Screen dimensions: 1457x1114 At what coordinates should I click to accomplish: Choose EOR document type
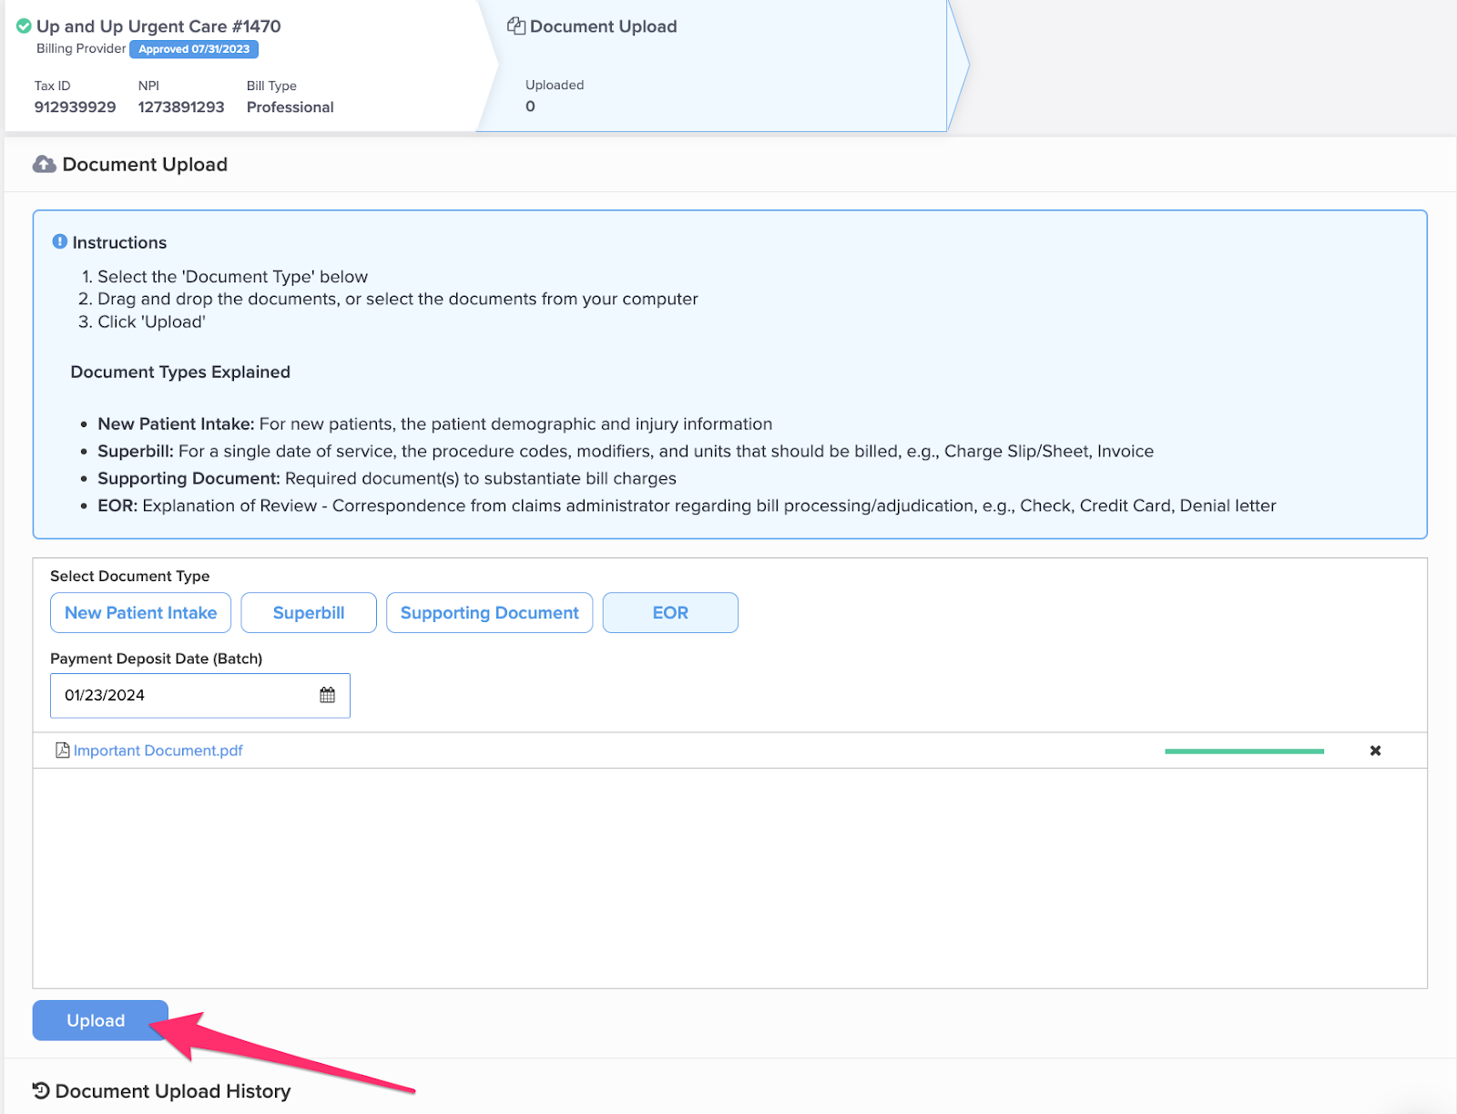coord(670,613)
